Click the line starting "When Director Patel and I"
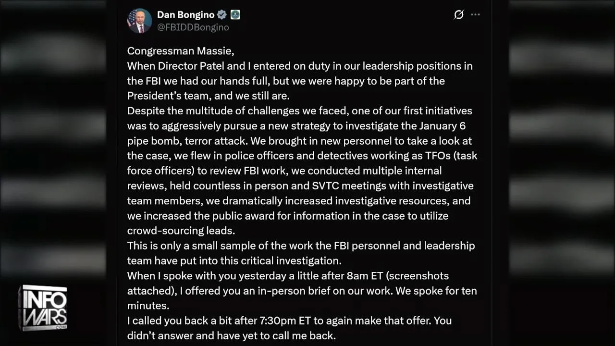The height and width of the screenshot is (346, 615). click(x=299, y=66)
